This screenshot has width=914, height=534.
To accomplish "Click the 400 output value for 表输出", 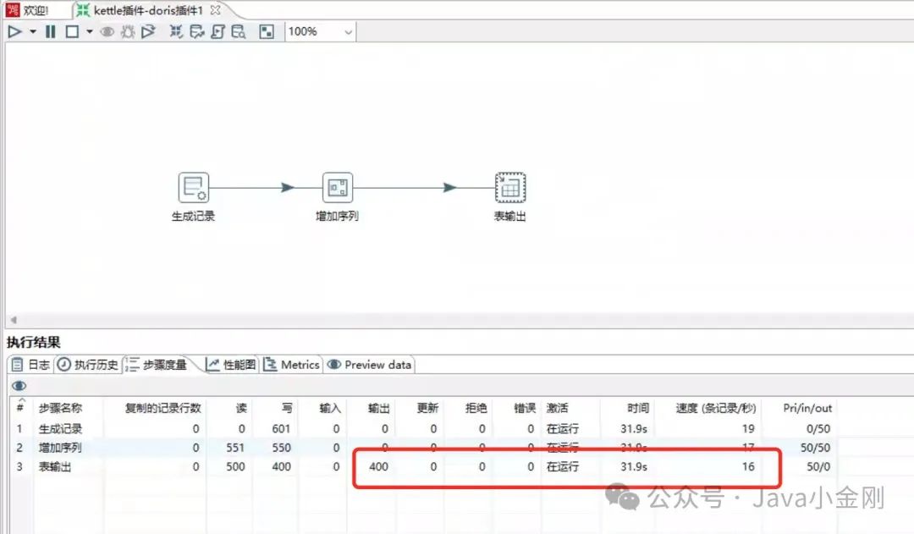I will (x=378, y=466).
